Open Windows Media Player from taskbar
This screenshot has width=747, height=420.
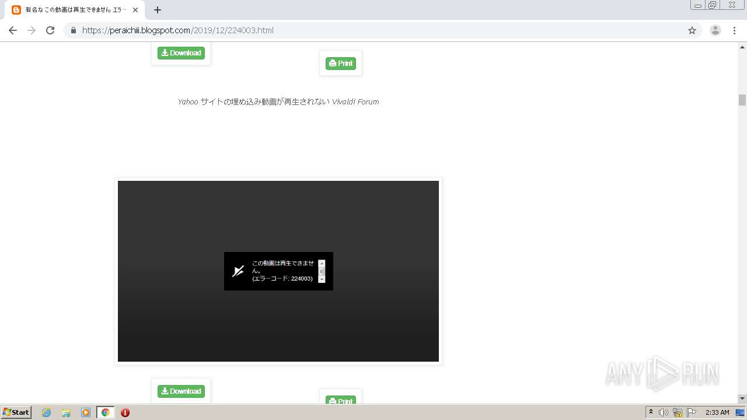pyautogui.click(x=86, y=412)
